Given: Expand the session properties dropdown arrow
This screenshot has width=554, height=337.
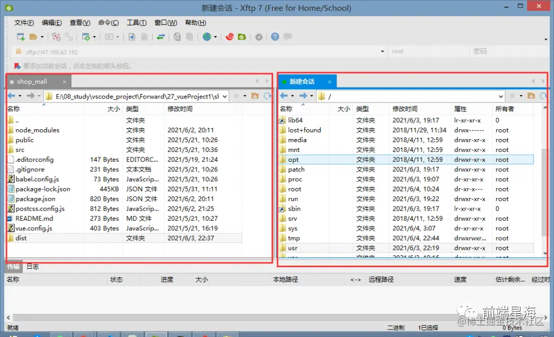Looking at the screenshot, I should pyautogui.click(x=94, y=37).
